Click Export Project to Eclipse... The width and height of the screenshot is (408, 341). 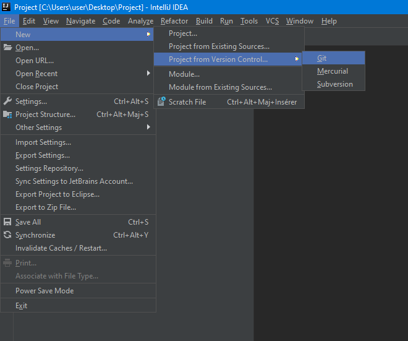78,194
